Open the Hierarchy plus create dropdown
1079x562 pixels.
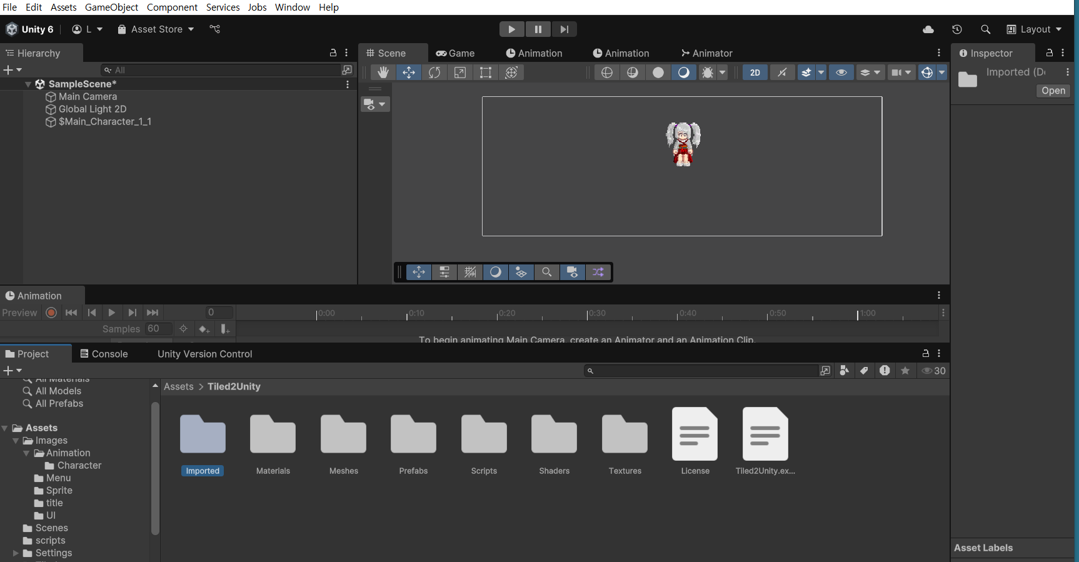coord(13,70)
